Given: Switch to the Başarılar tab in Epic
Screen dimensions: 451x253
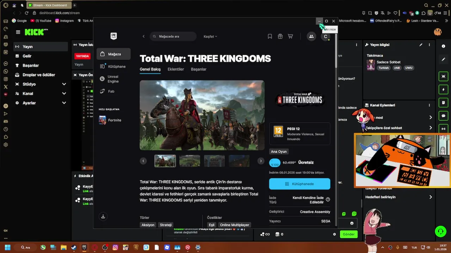Looking at the screenshot, I should point(199,69).
